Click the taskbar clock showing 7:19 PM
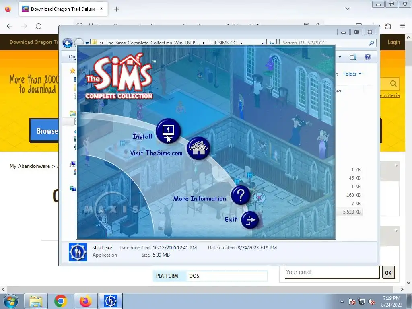Image resolution: width=412 pixels, height=309 pixels. pos(391,301)
